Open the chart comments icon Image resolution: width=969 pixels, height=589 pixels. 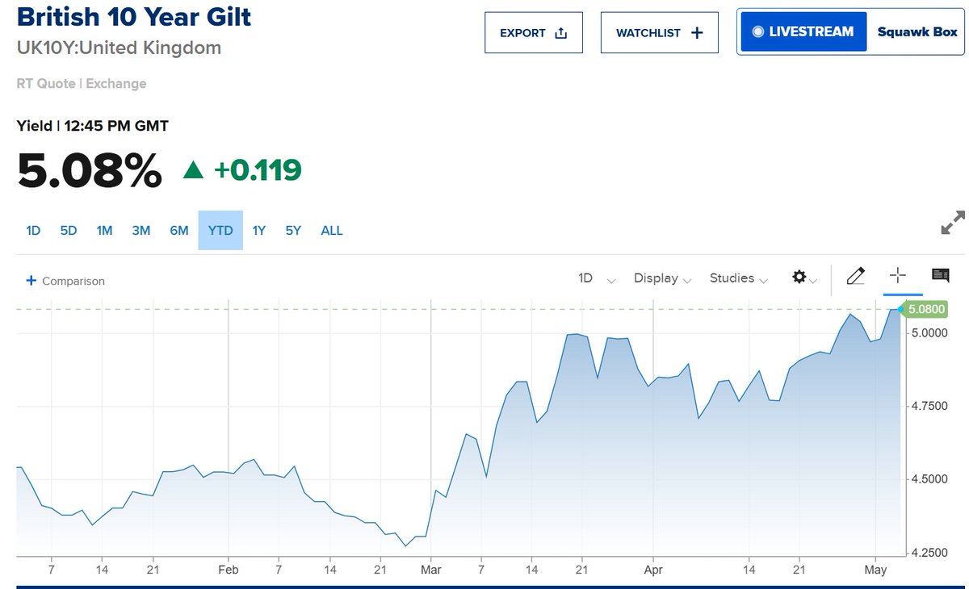pyautogui.click(x=941, y=276)
